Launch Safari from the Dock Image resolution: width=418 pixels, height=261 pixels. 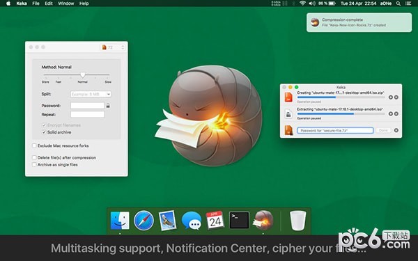[144, 221]
